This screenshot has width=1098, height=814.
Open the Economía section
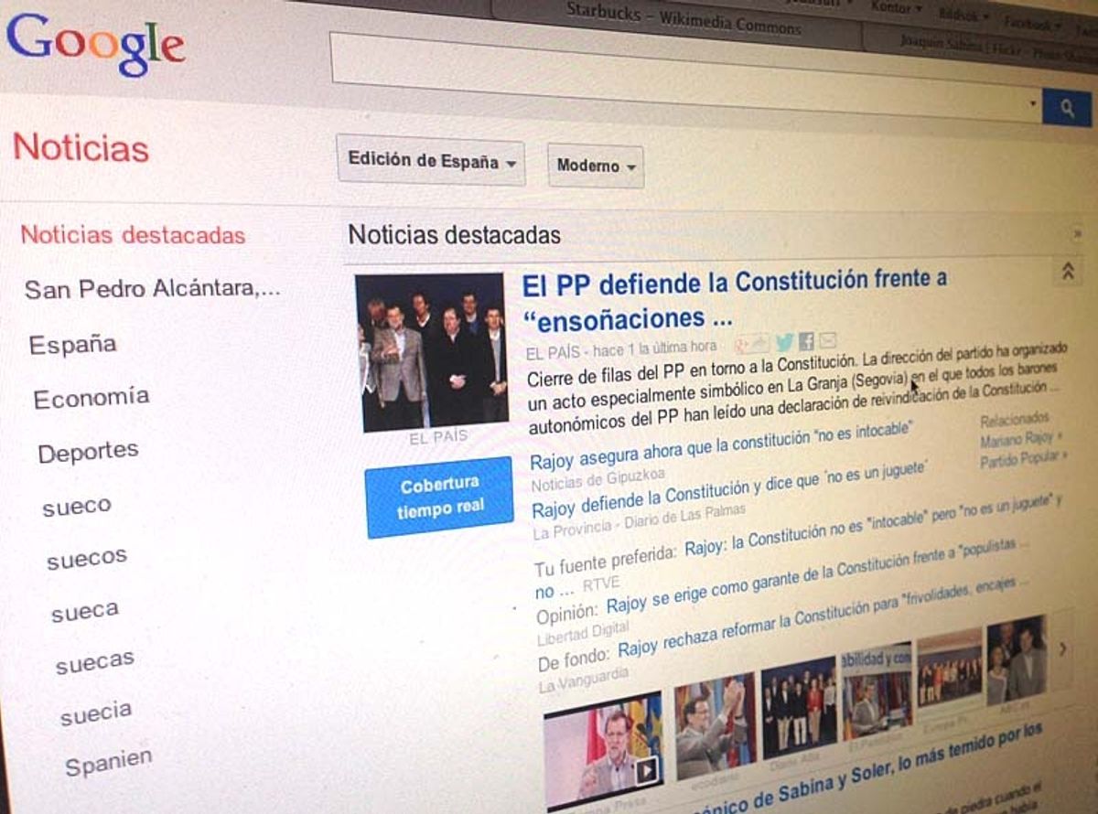pyautogui.click(x=91, y=398)
